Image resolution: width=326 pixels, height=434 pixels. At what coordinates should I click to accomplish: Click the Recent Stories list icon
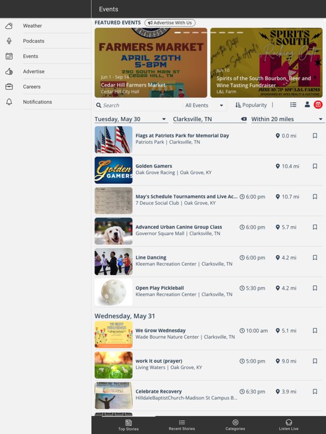click(x=182, y=422)
